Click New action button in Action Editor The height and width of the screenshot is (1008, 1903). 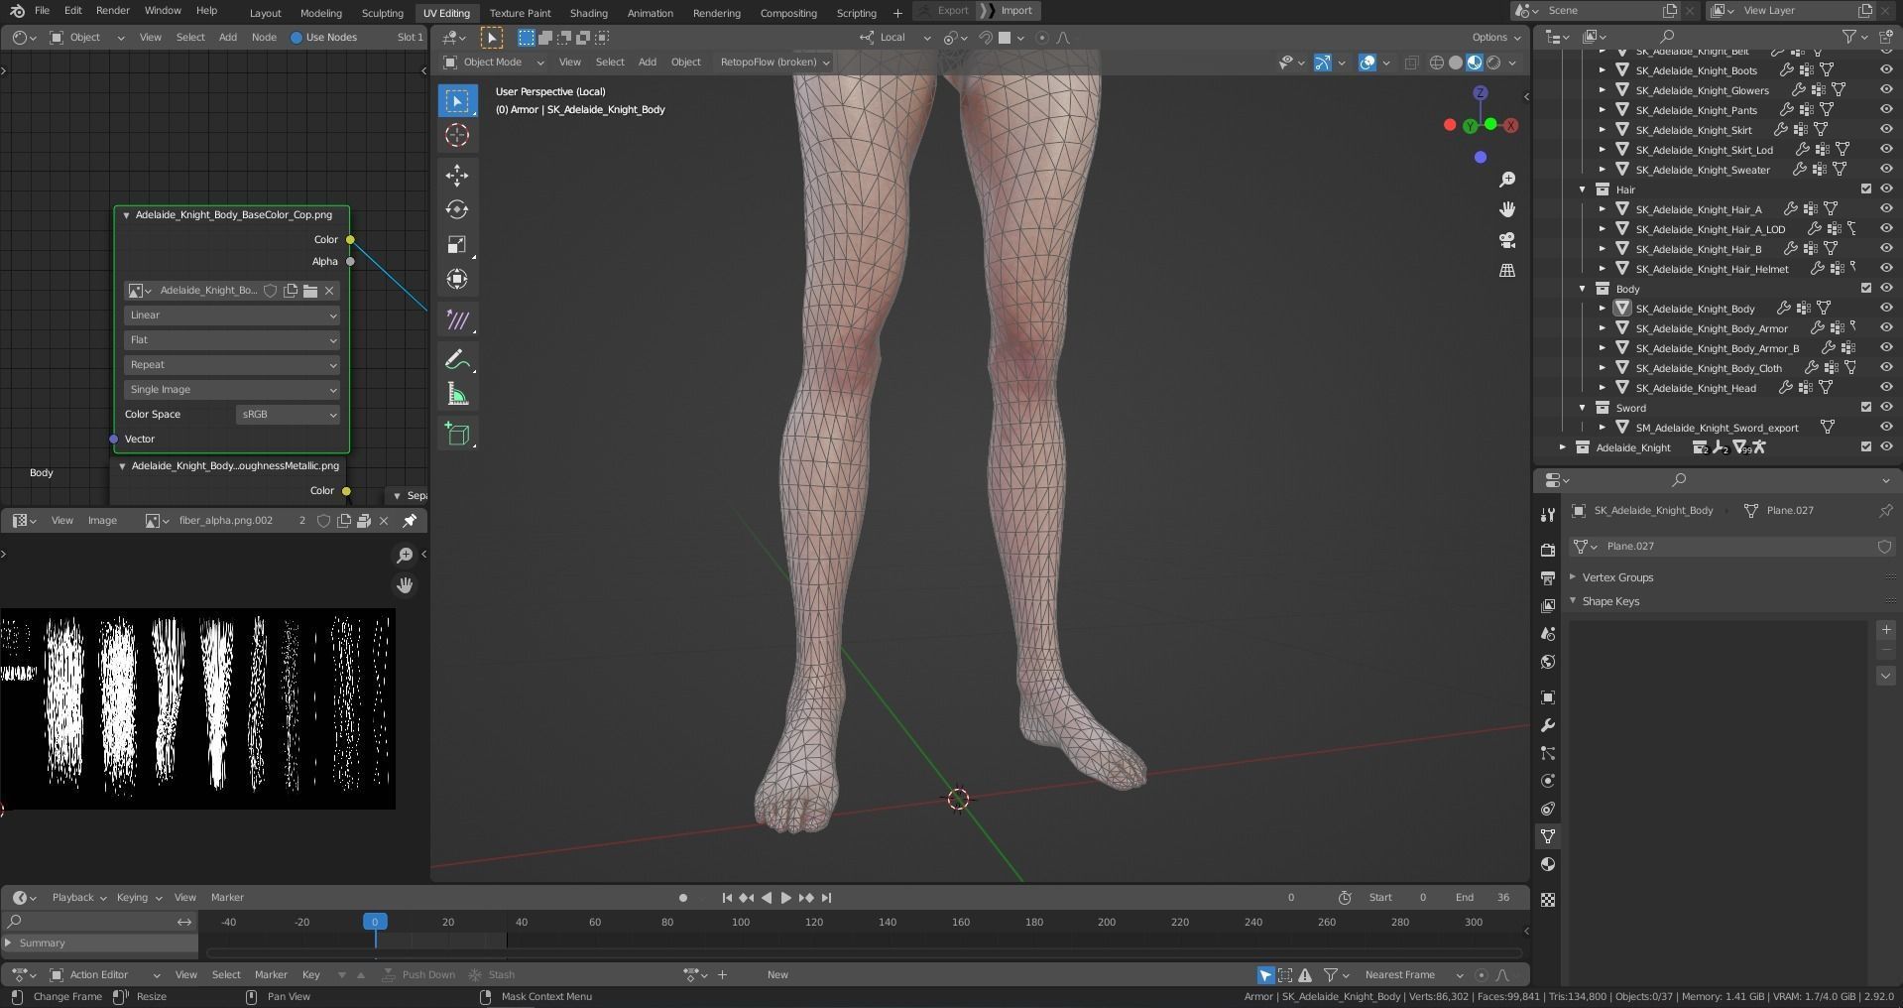(x=777, y=975)
